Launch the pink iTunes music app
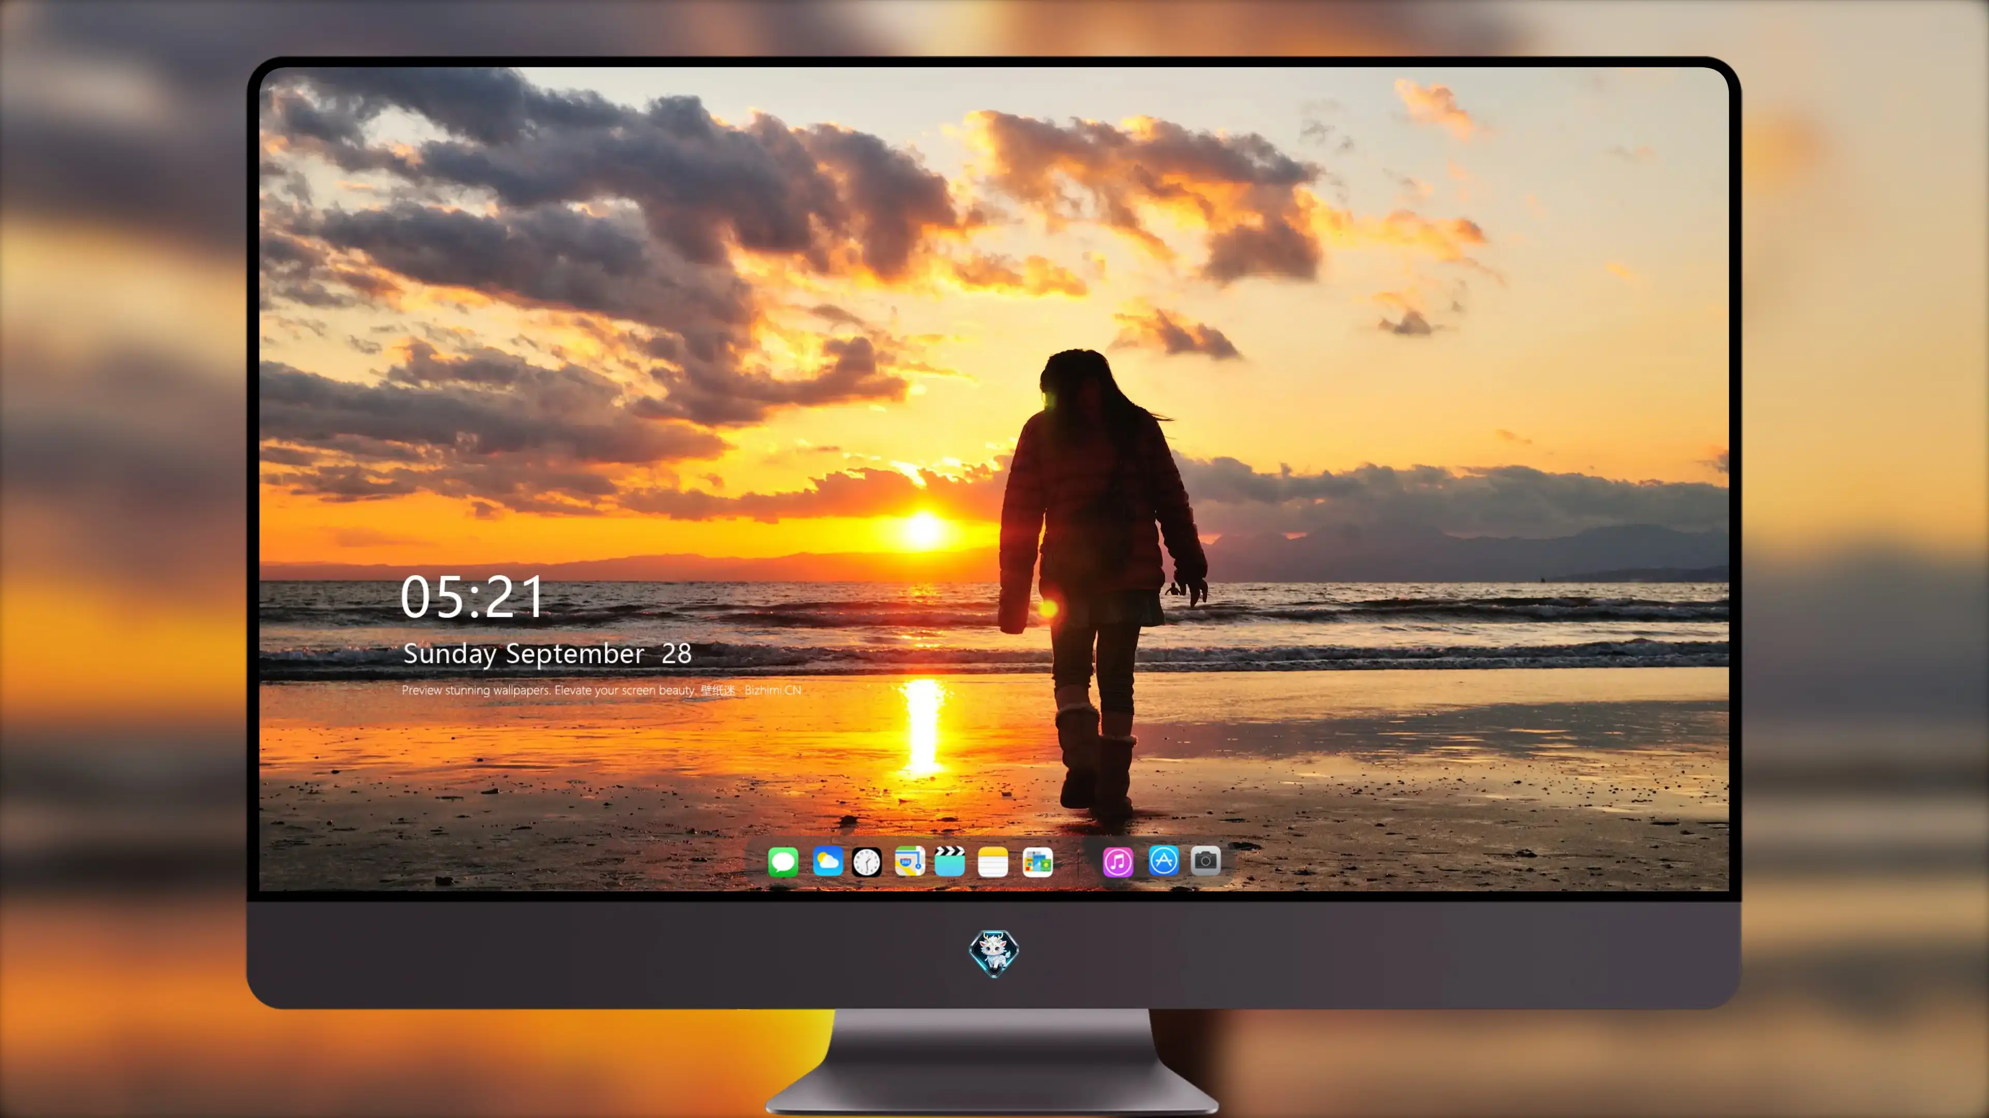 (x=1118, y=862)
